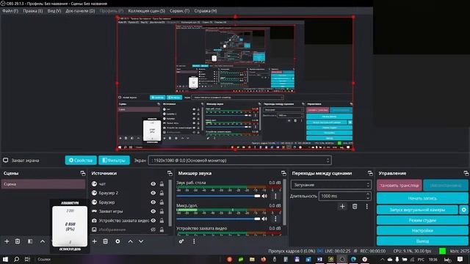
Task: Open Вид menu
Action: tap(54, 11)
